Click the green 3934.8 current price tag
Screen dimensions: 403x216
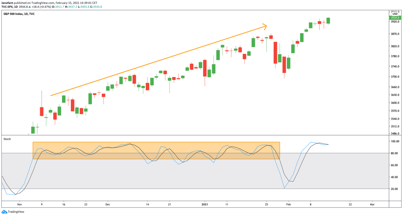395,18
